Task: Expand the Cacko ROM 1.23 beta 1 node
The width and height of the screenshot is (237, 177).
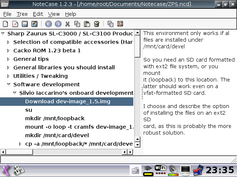Action: point(9,51)
